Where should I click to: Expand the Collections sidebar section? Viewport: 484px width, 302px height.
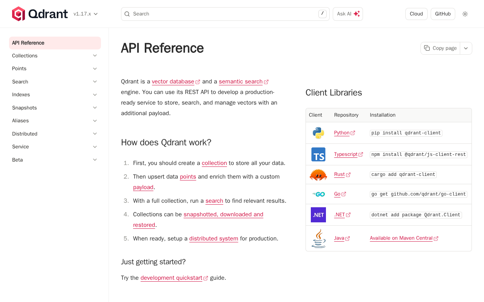coord(95,56)
